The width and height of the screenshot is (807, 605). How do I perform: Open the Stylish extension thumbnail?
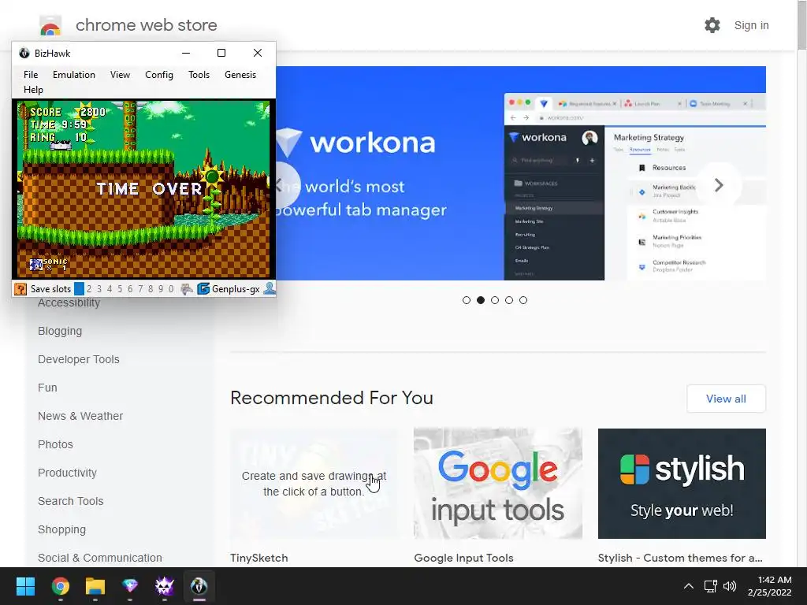[682, 484]
